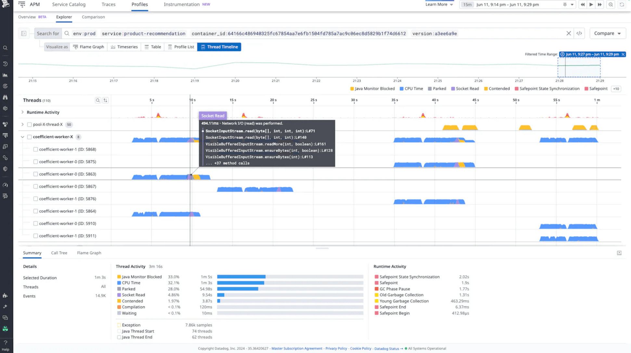Image resolution: width=631 pixels, height=353 pixels.
Task: Toggle the Exception checkbox in the summary
Action: coord(119,325)
